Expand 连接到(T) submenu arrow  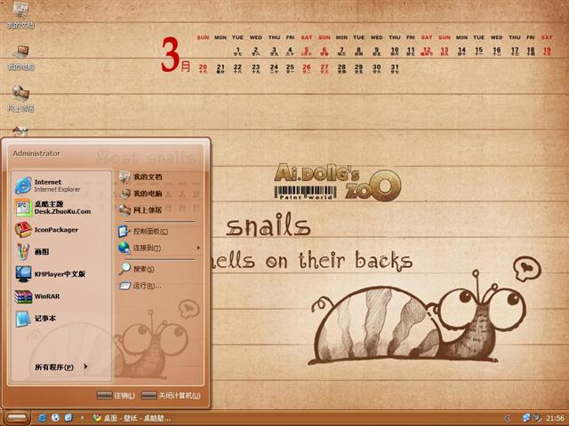click(x=198, y=248)
